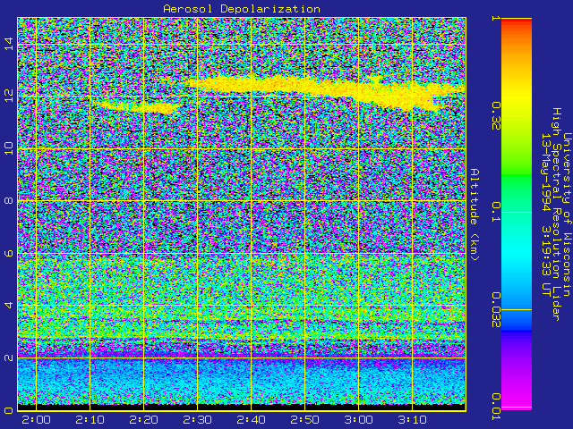This screenshot has width=573, height=429.
Task: Click the 'University of Wisconsin' title line
Action: pos(567,214)
